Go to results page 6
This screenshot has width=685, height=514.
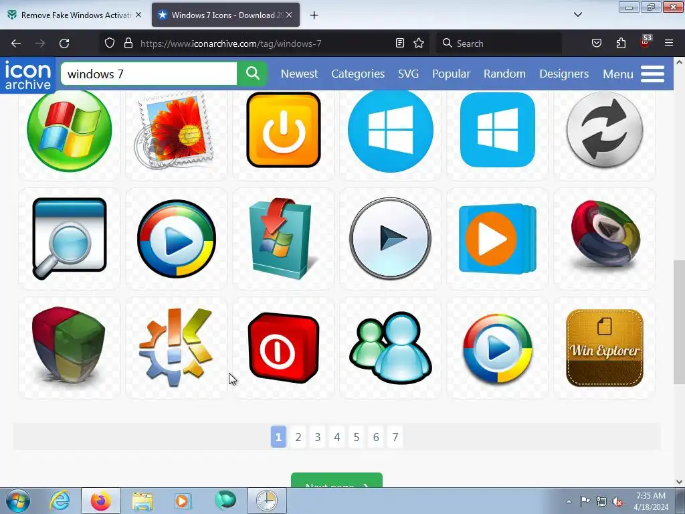coord(376,437)
